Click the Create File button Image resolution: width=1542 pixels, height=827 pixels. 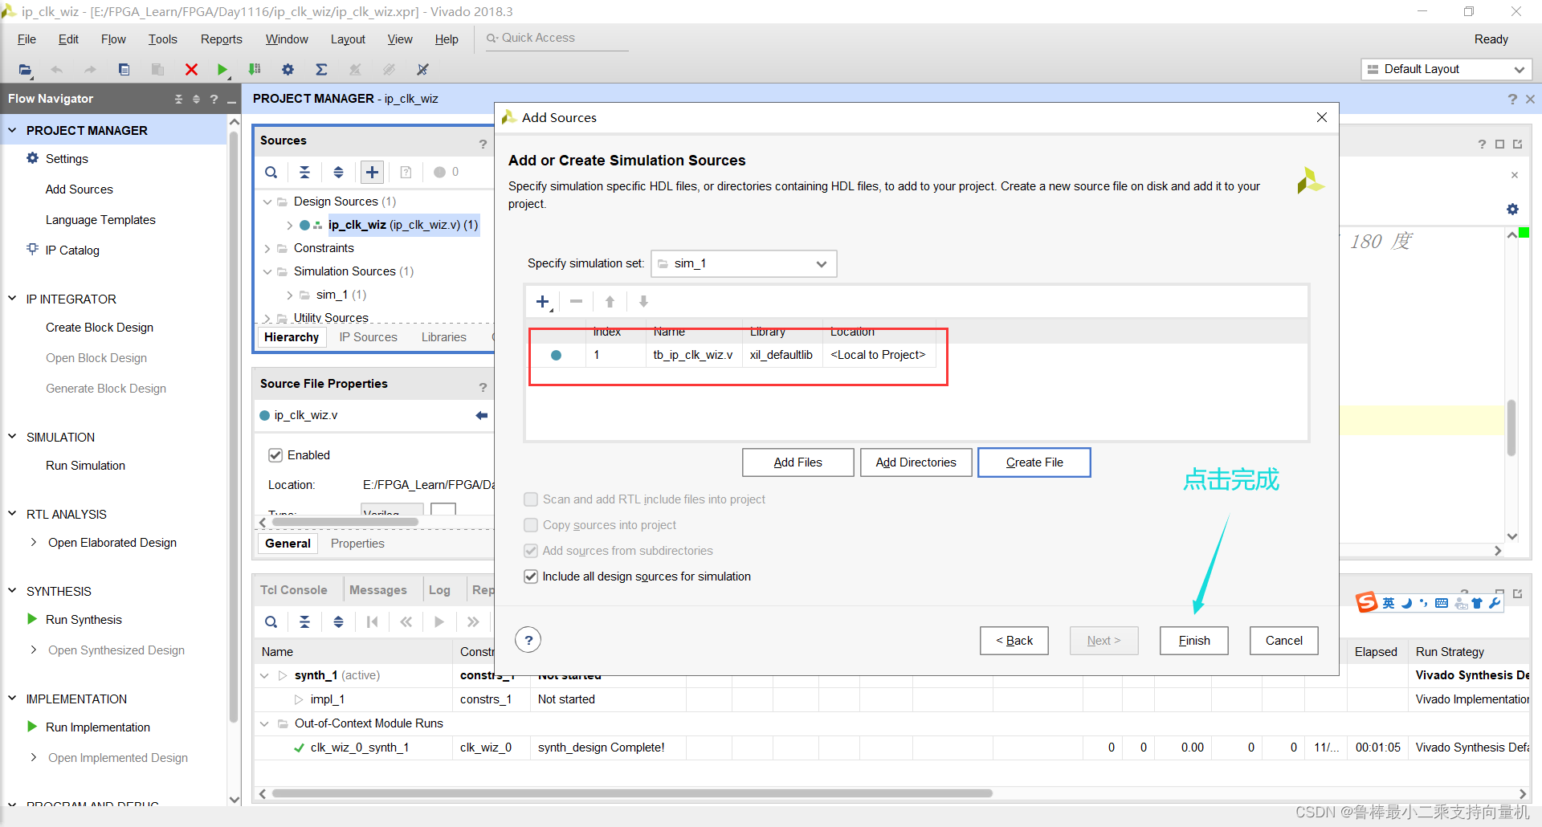pyautogui.click(x=1034, y=462)
